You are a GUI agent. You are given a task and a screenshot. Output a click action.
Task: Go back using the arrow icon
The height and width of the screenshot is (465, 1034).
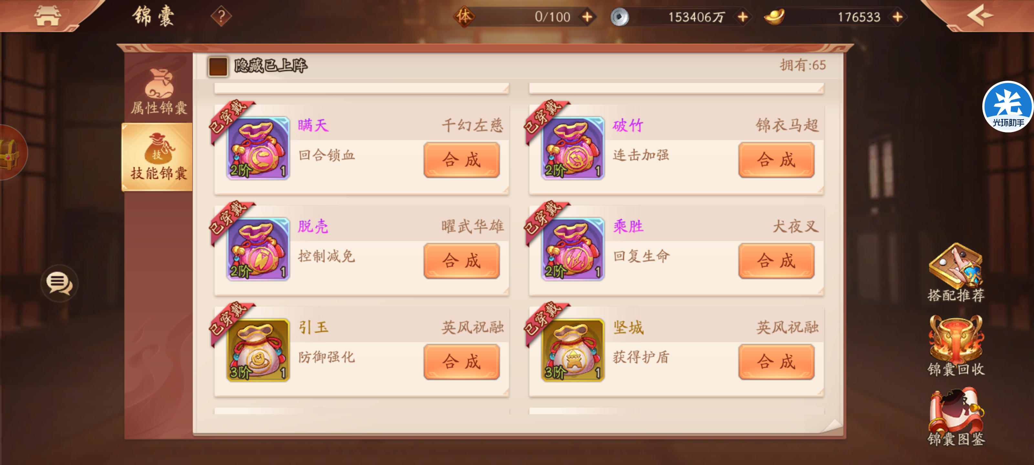coord(980,15)
